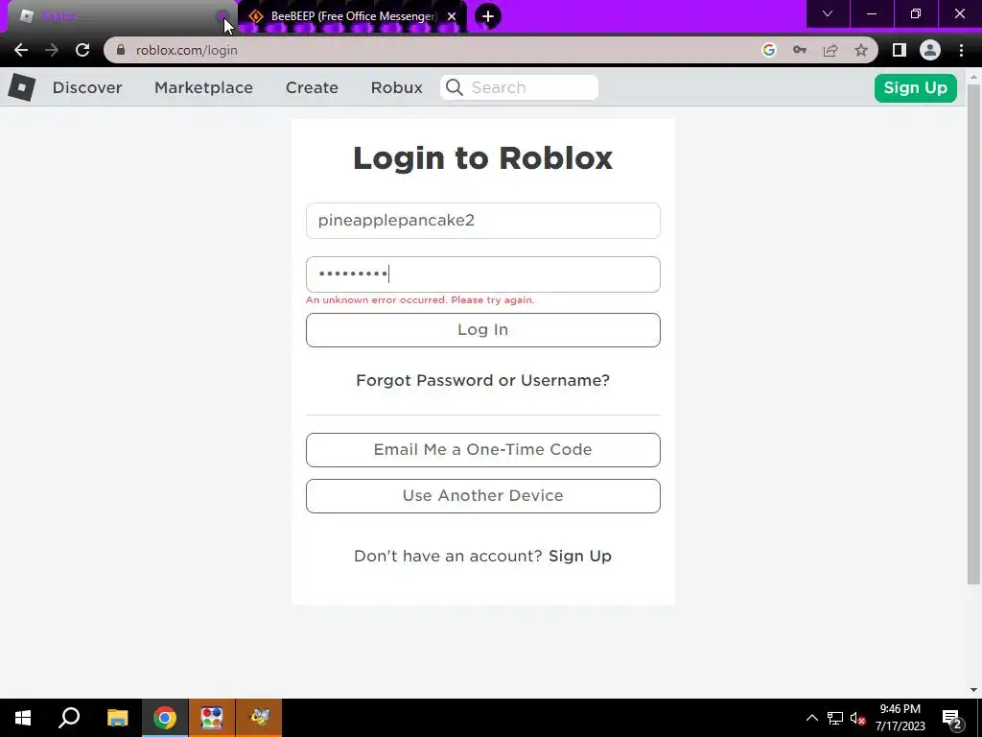Click the scrollbar up arrow

tap(973, 77)
